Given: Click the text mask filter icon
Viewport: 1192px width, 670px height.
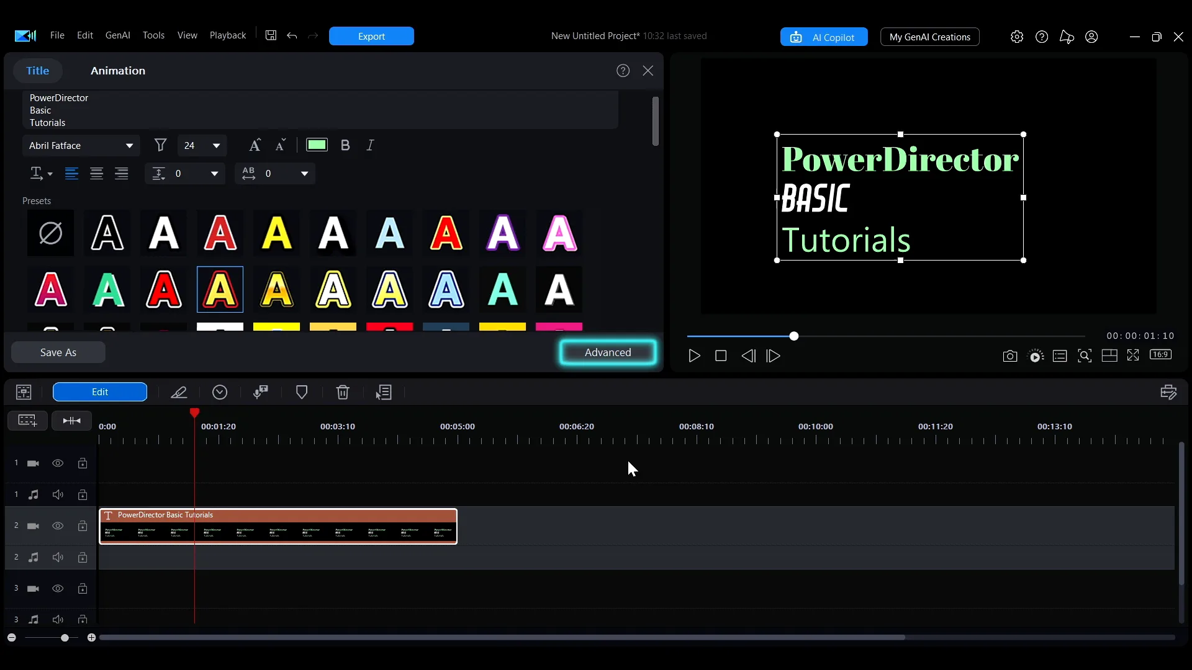Looking at the screenshot, I should click(x=160, y=145).
